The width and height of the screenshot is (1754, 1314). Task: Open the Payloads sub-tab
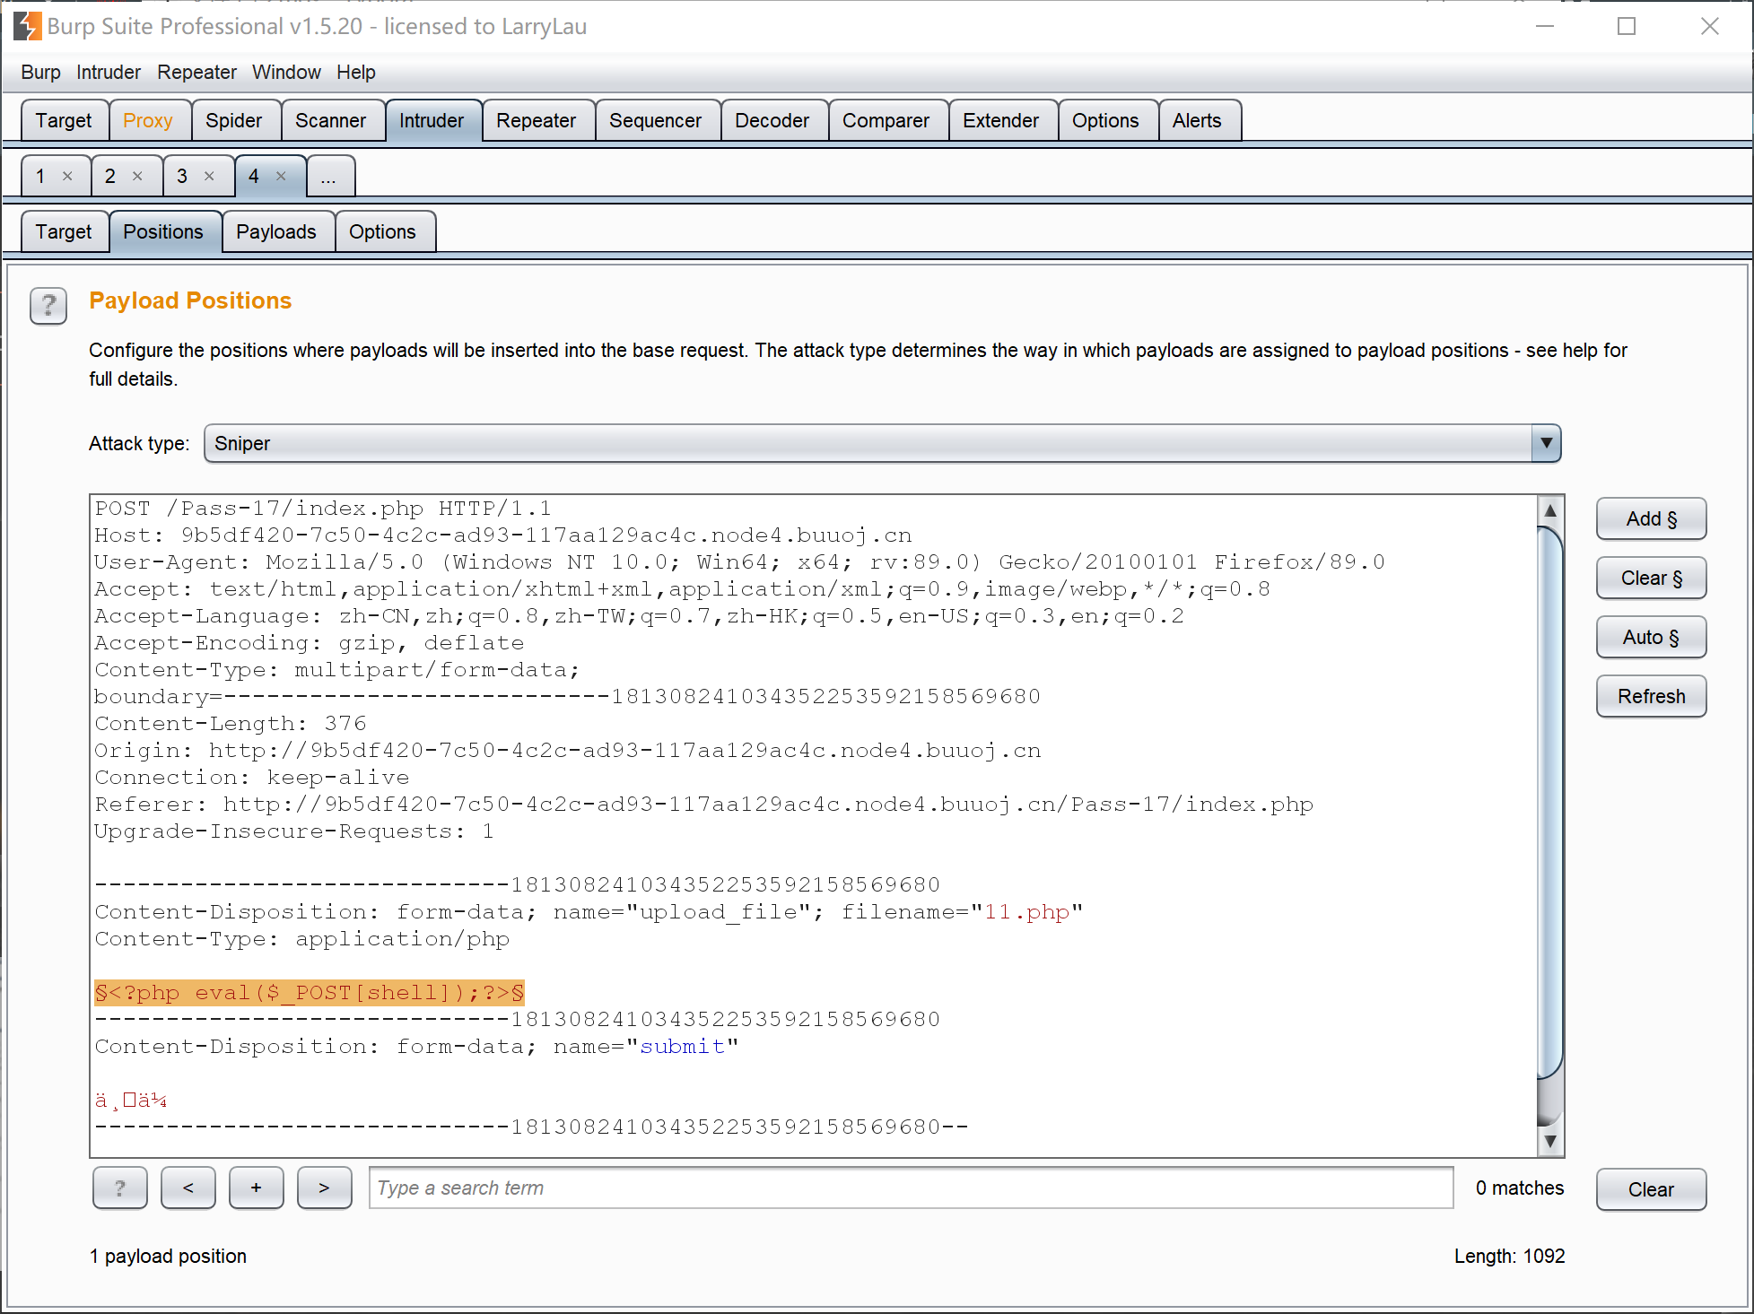(x=276, y=231)
